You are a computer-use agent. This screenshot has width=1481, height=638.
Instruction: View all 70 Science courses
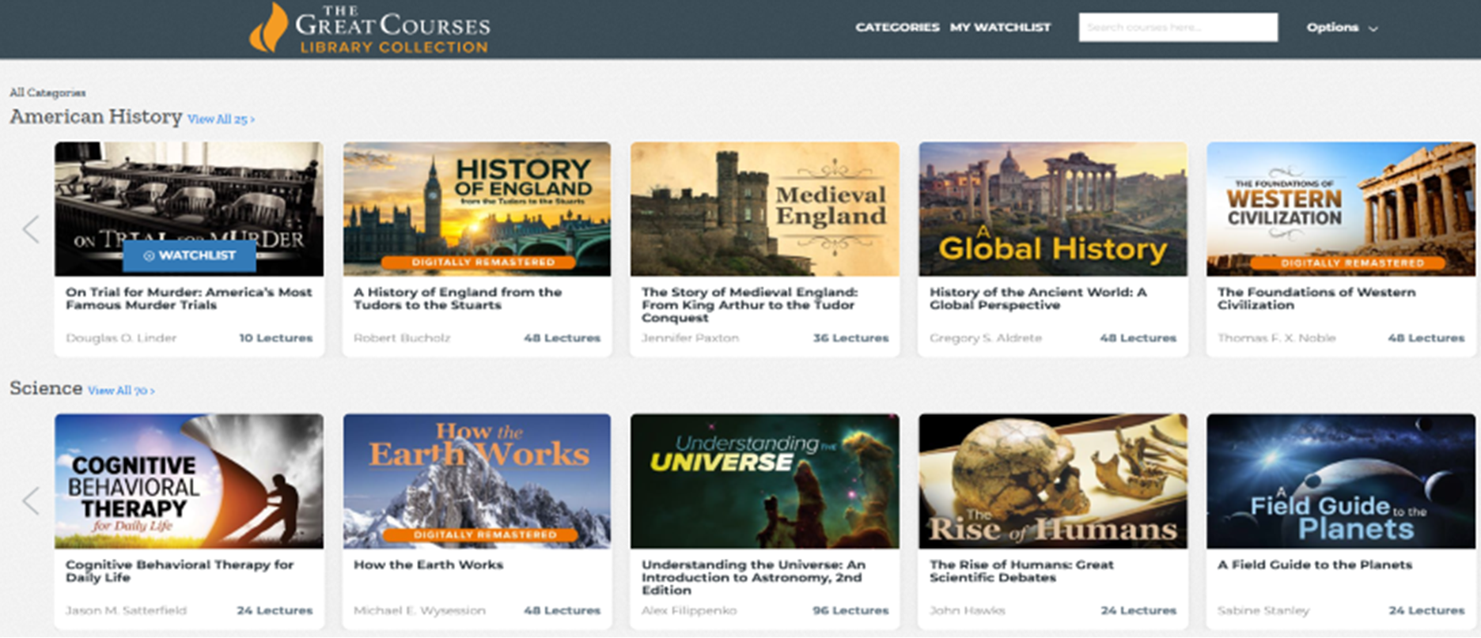click(121, 391)
